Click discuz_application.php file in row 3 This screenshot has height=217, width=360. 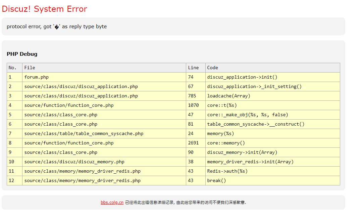[x=104, y=96]
